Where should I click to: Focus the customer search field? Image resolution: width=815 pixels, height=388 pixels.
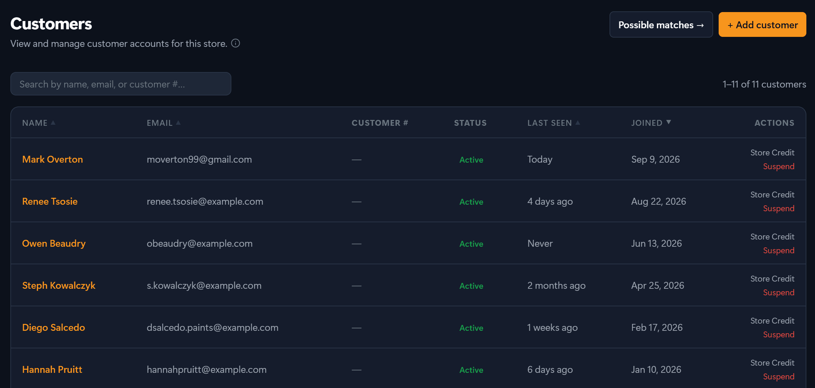121,84
